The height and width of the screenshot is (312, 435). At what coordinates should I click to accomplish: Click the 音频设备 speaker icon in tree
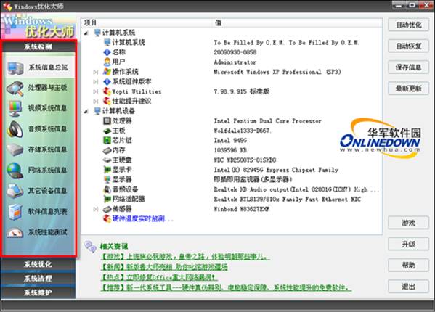click(107, 189)
